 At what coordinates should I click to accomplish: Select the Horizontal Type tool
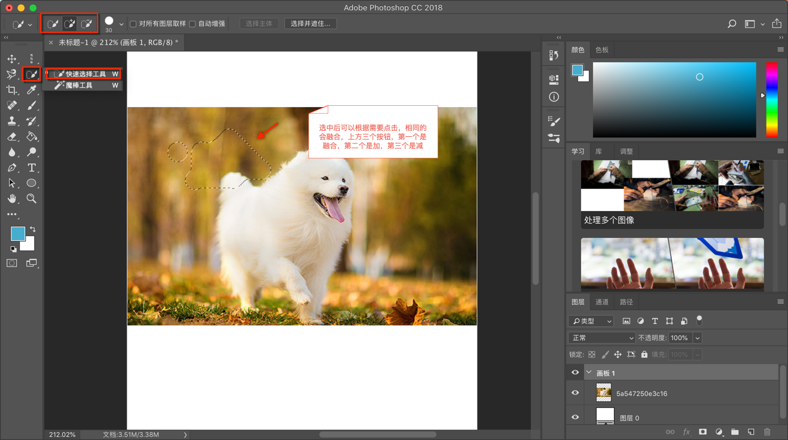tap(32, 168)
